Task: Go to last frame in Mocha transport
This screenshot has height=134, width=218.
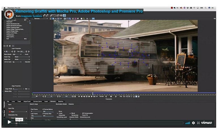Action: tap(94, 96)
